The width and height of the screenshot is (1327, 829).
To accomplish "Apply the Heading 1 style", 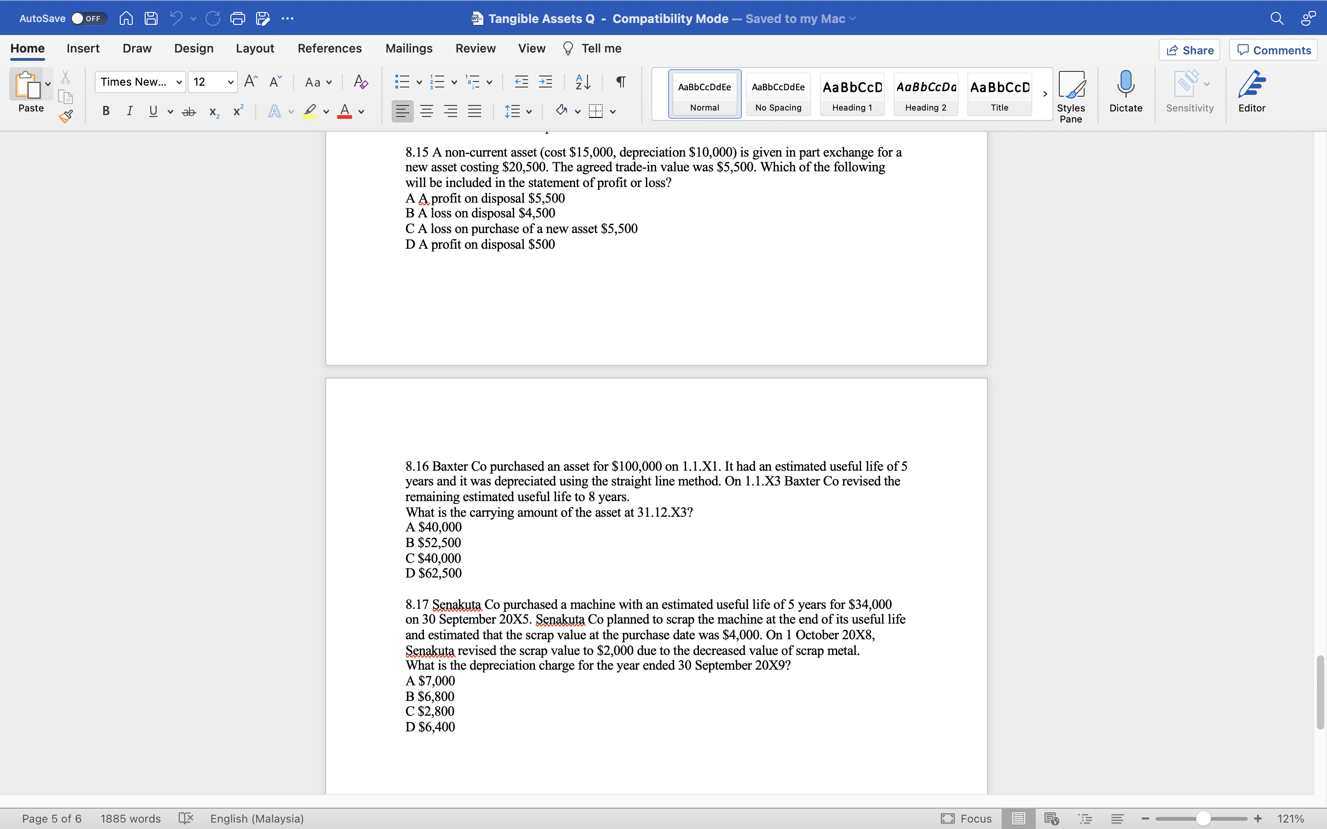I will click(851, 94).
